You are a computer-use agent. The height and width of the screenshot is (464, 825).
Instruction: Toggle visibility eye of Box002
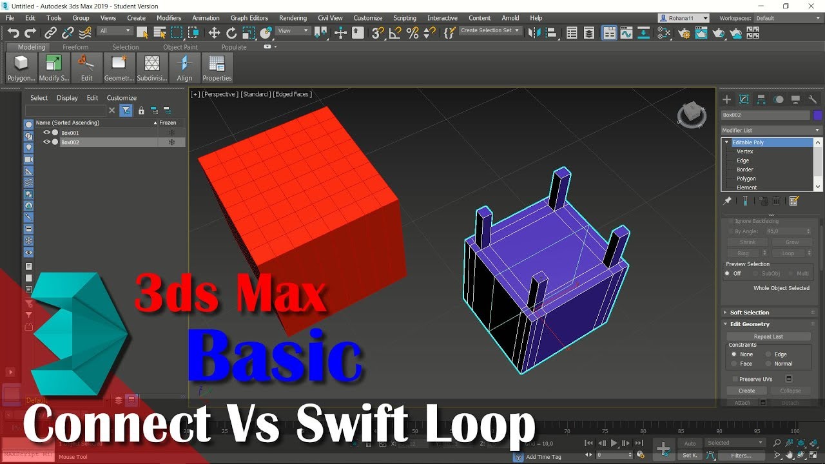(x=46, y=142)
